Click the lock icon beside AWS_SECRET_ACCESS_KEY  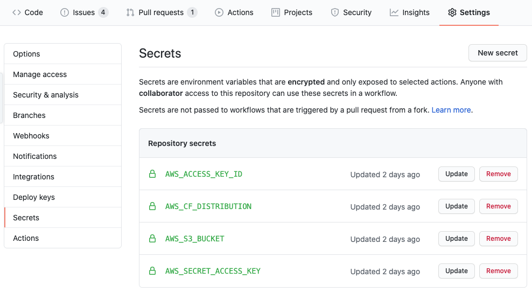152,271
